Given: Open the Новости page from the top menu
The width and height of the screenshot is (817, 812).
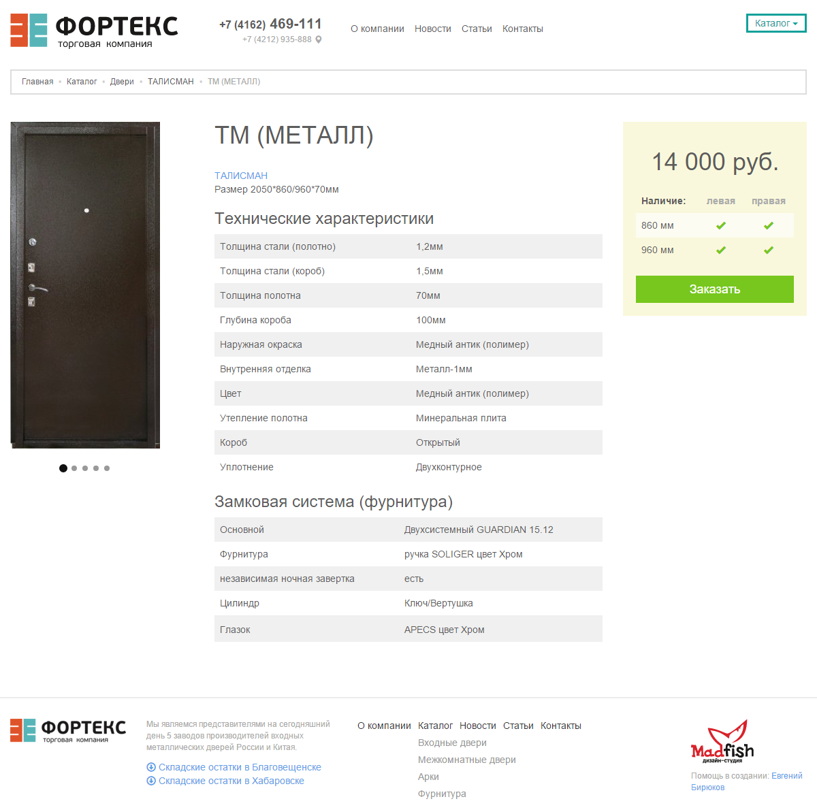Looking at the screenshot, I should click(433, 29).
